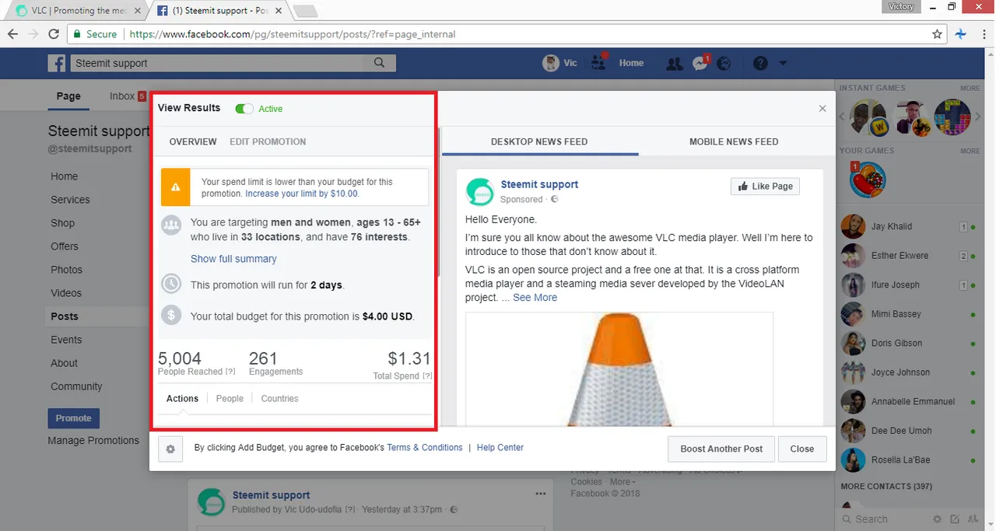Screen dimensions: 996x531
Task: Open chat with Doris Gibson
Action: 907,343
